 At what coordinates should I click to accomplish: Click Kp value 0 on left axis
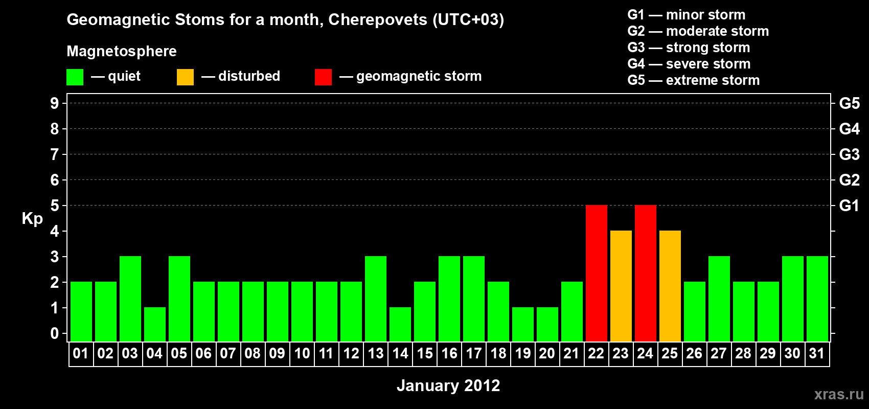point(55,333)
